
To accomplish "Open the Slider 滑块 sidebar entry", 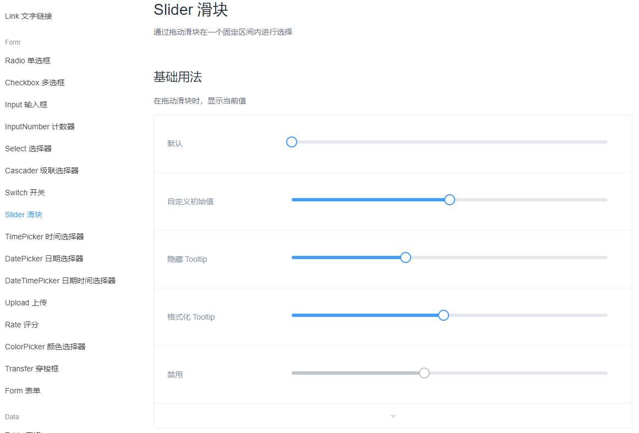I will pyautogui.click(x=24, y=215).
